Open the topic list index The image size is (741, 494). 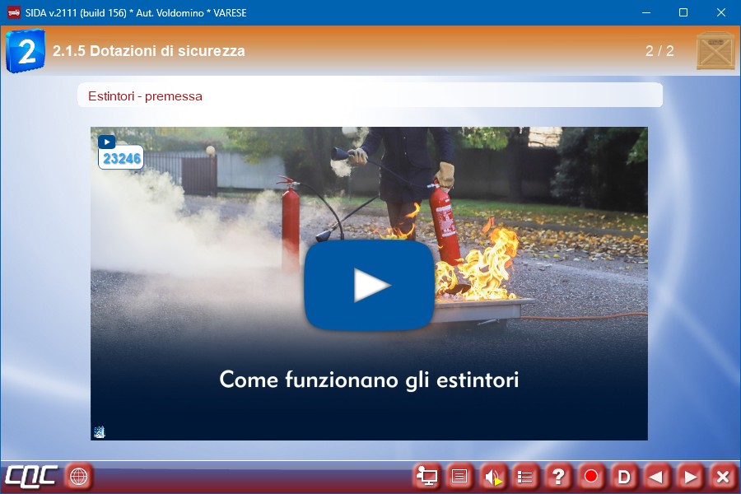(525, 476)
